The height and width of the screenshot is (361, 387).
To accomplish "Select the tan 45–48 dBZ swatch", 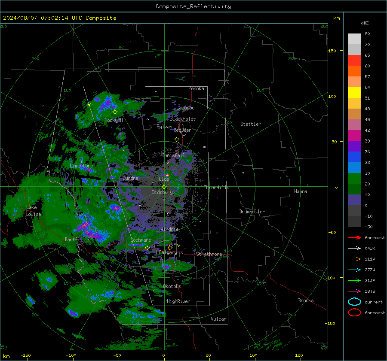I will point(354,114).
